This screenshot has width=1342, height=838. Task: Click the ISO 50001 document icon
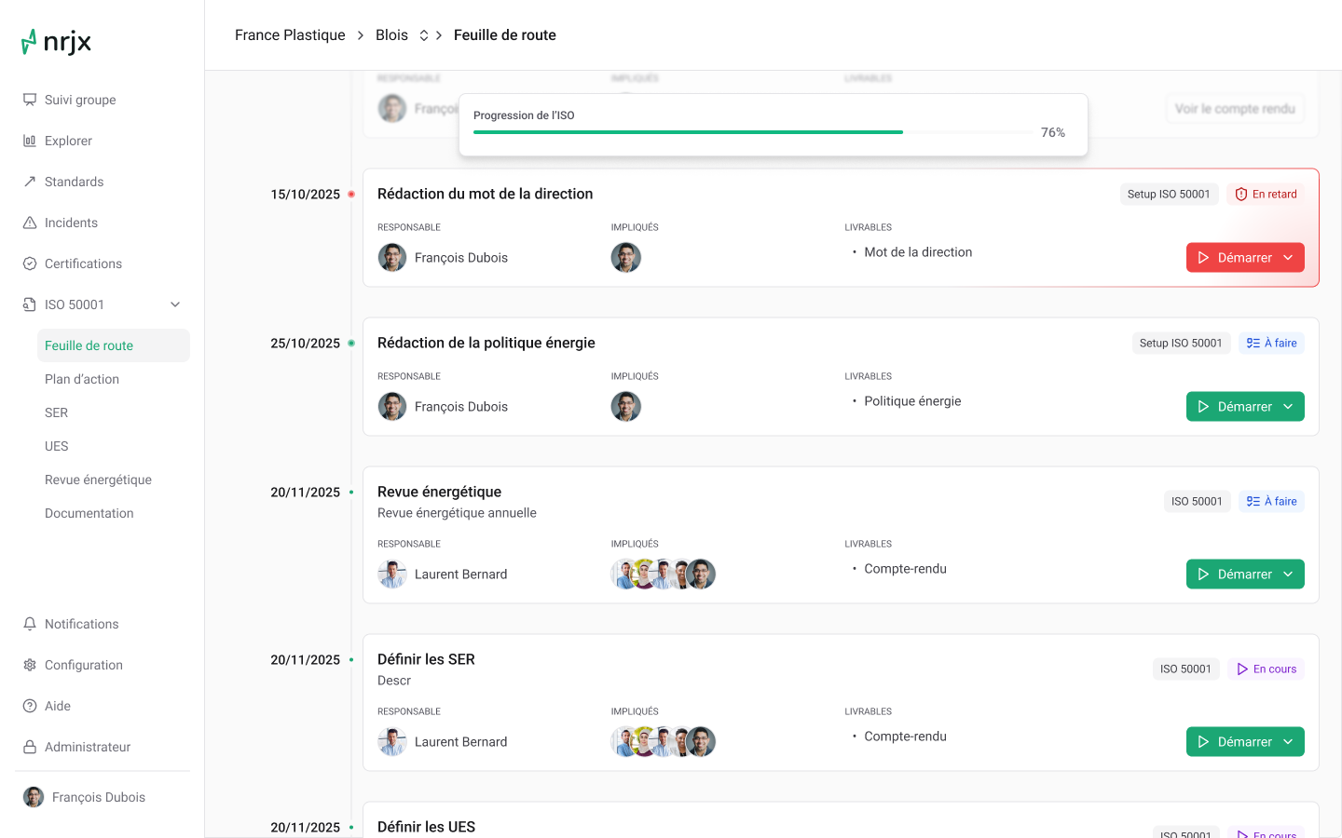tap(30, 304)
